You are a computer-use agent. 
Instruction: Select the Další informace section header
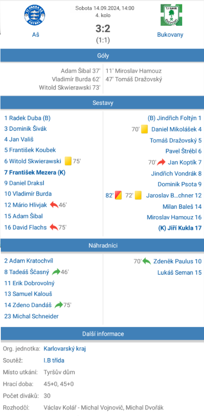pos(102,333)
